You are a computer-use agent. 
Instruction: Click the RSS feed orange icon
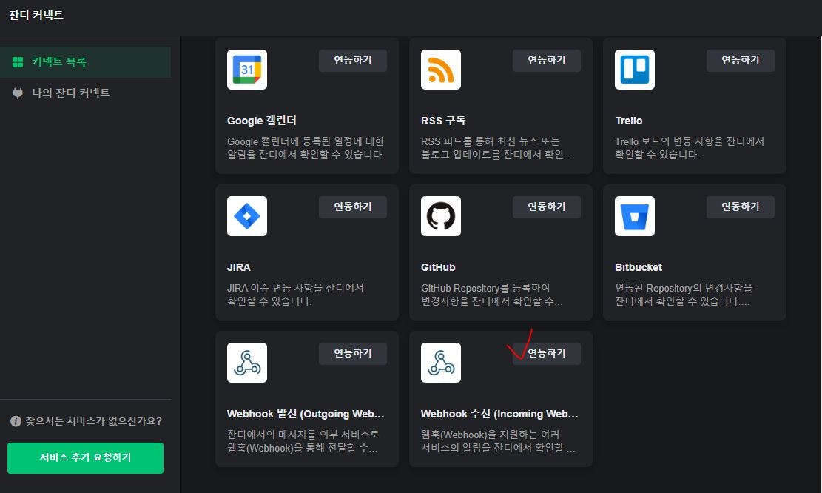pyautogui.click(x=441, y=70)
